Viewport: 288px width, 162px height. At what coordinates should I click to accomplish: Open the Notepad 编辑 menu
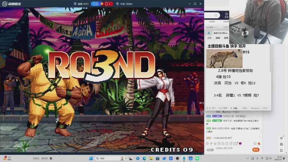[x=218, y=38]
